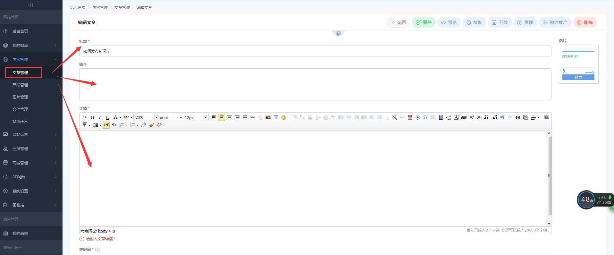
Task: Toggle underline formatting
Action: click(x=108, y=117)
